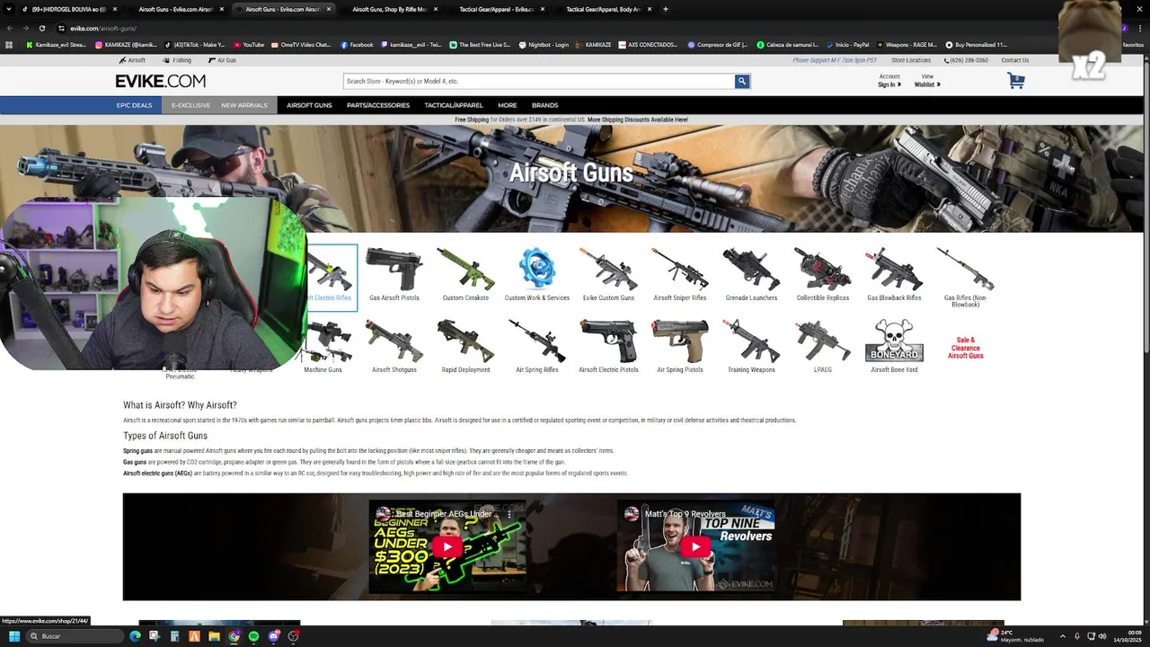Reload the page in Chrome

pyautogui.click(x=41, y=28)
